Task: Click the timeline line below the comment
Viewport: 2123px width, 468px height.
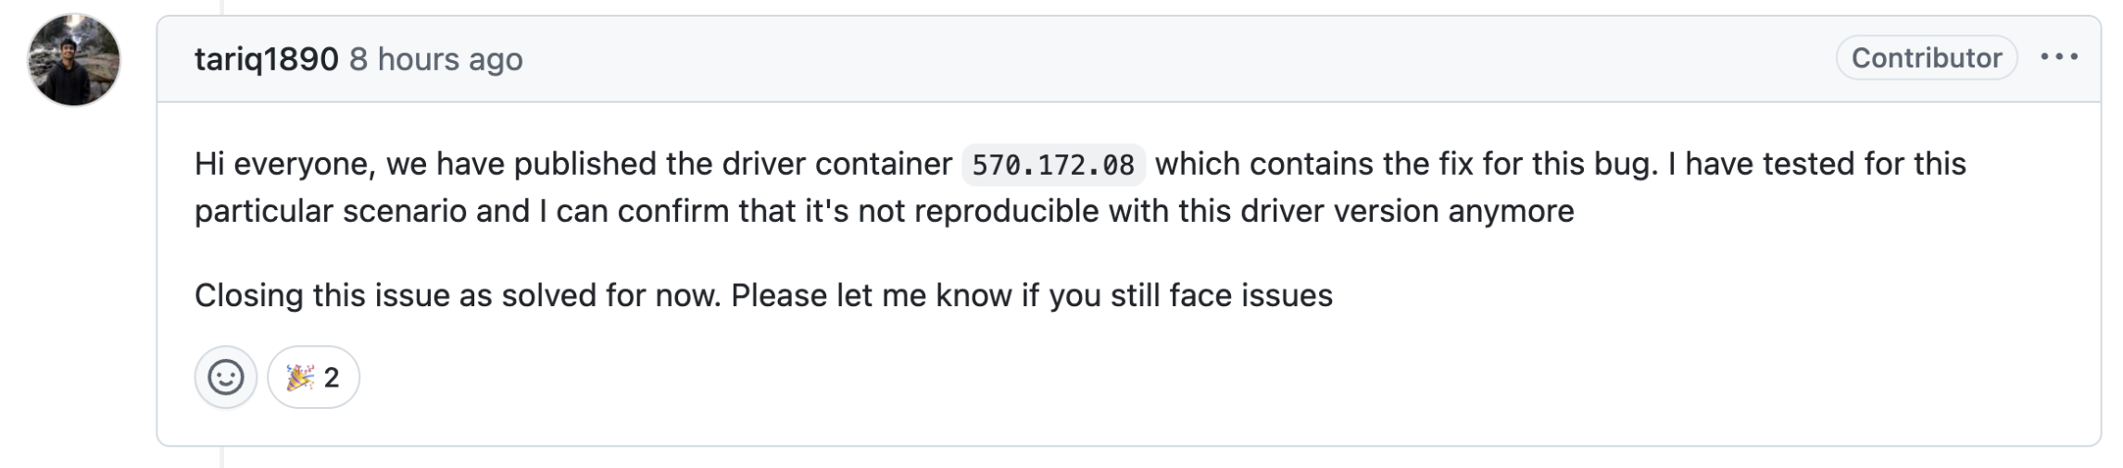Action: [x=222, y=458]
